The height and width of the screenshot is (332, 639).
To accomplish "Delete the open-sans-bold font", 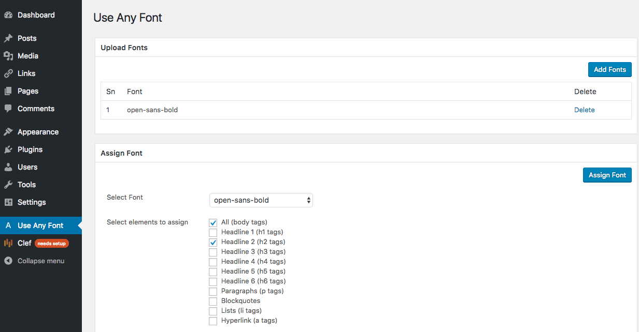I will tap(584, 110).
